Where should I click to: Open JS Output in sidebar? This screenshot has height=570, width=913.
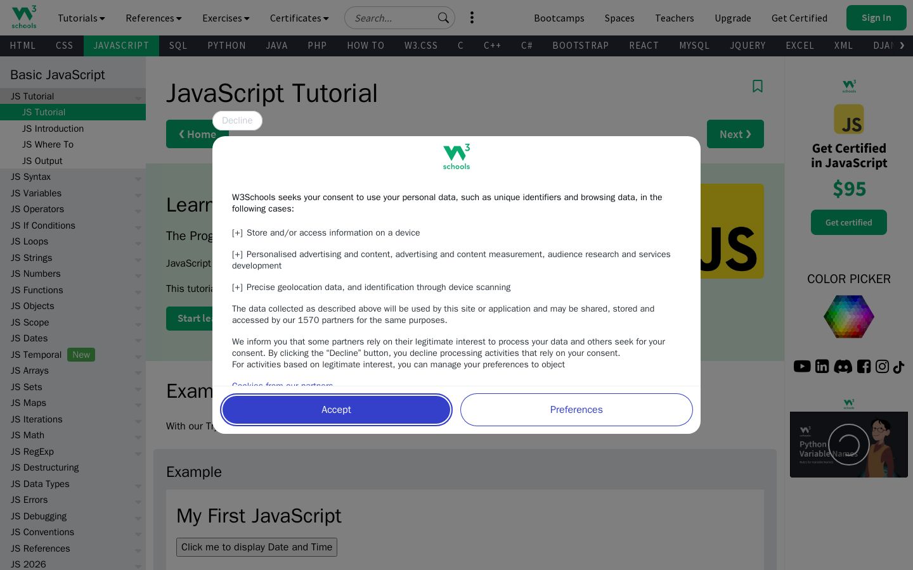[73, 161]
